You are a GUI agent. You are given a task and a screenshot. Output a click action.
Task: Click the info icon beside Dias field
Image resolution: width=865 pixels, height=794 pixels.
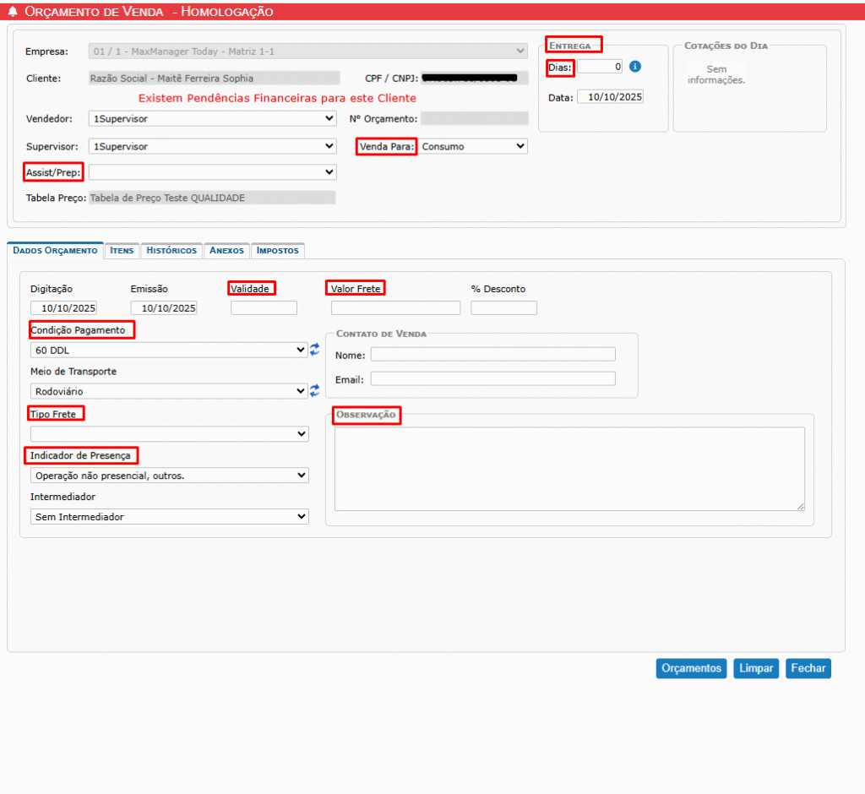coord(635,67)
